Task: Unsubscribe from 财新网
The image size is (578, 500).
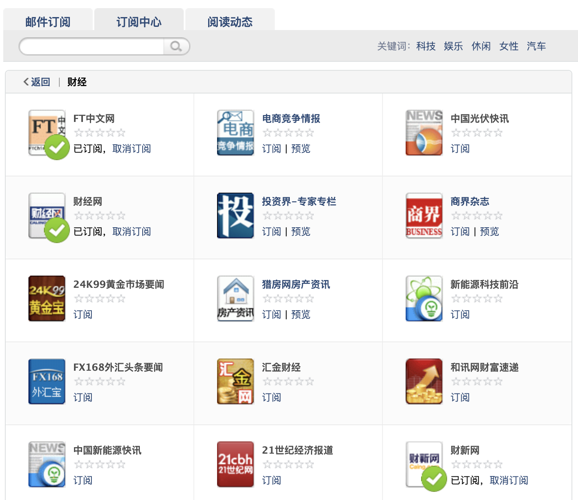Action: click(x=508, y=480)
